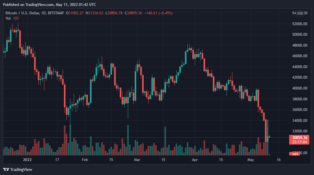Click the high value H31336.63
Image resolution: width=314 pixels, height=175 pixels.
(95, 13)
